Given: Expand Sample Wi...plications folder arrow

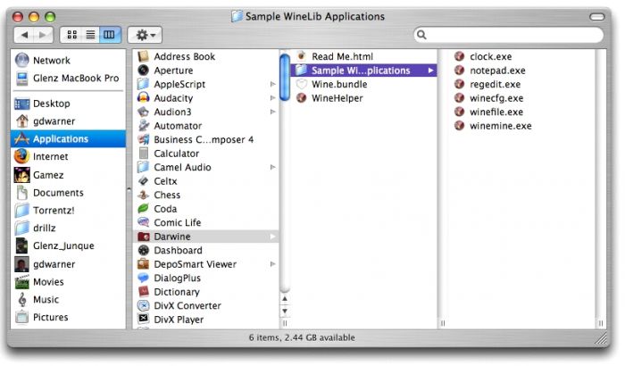Looking at the screenshot, I should 430,71.
